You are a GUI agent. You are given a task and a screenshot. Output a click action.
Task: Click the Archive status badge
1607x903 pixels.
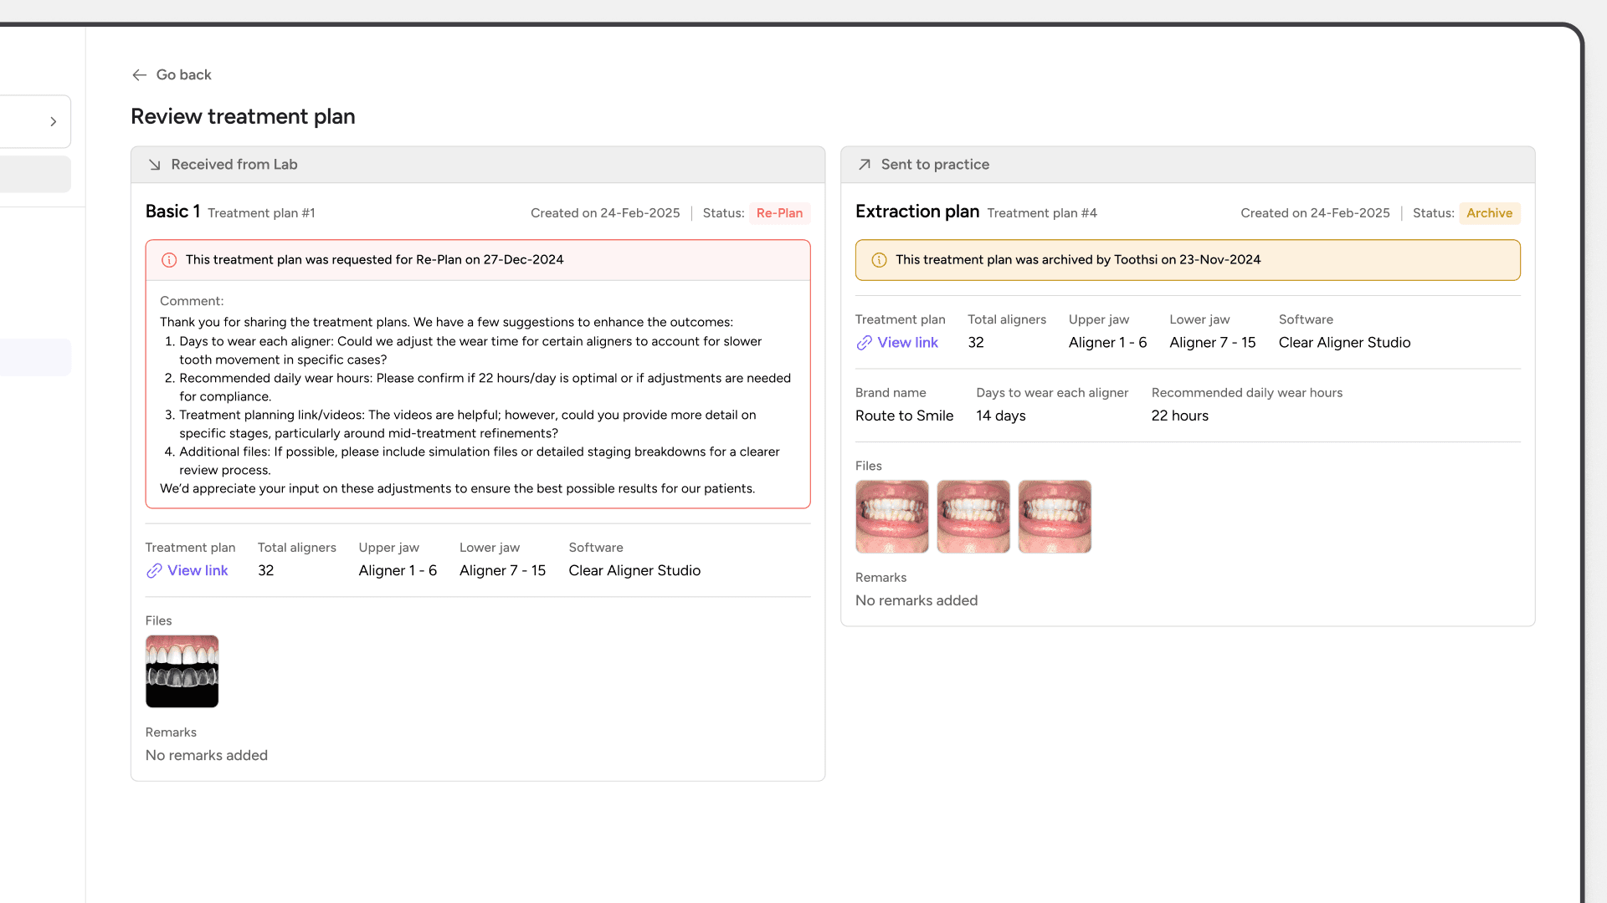click(1489, 213)
